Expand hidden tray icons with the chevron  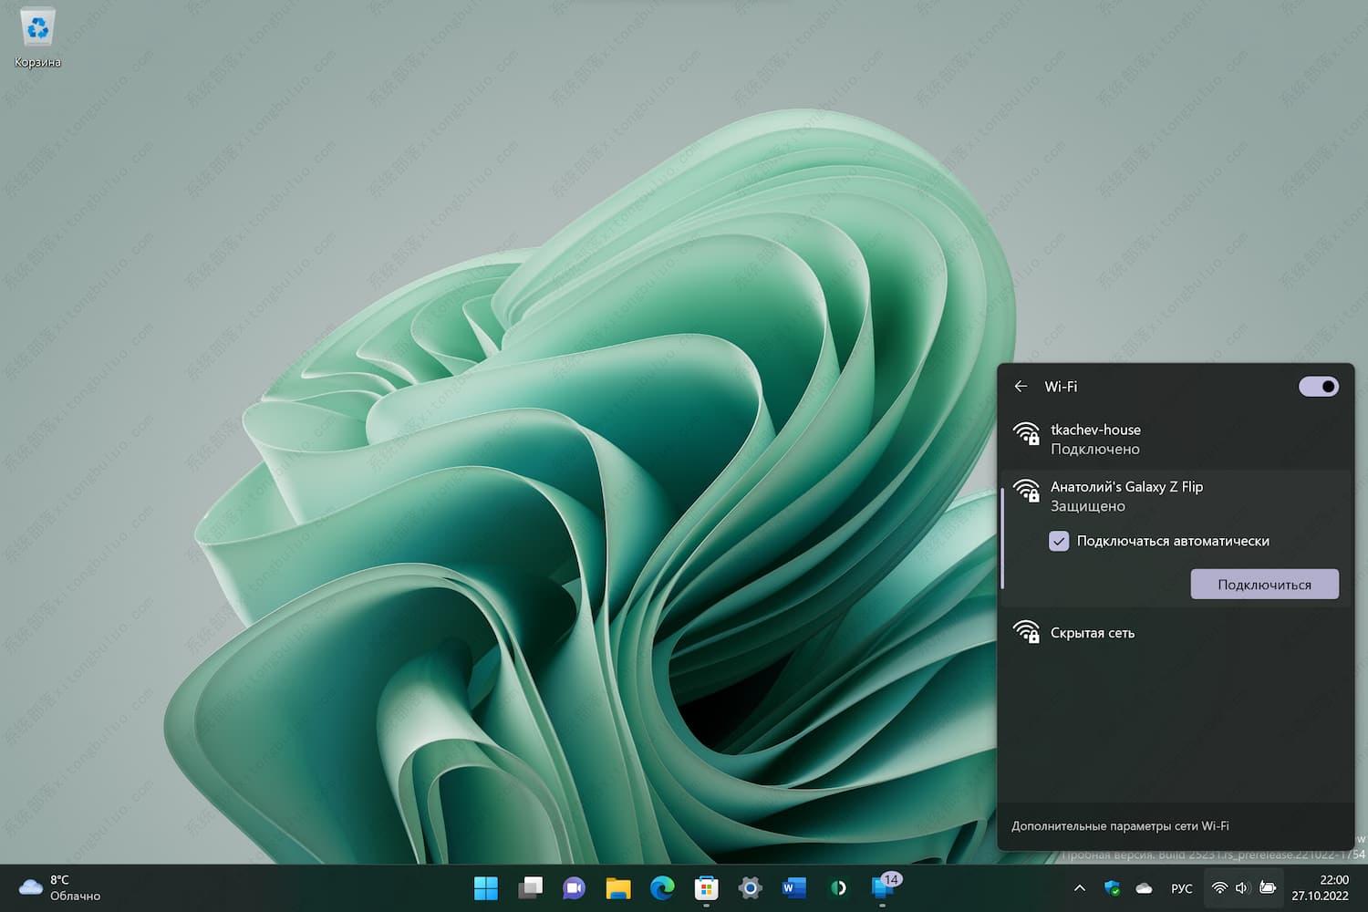pyautogui.click(x=1079, y=887)
